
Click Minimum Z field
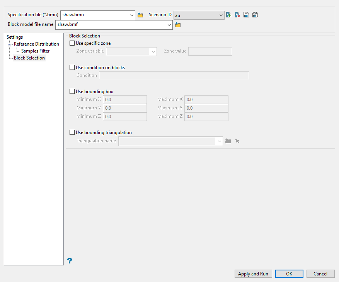(x=125, y=117)
